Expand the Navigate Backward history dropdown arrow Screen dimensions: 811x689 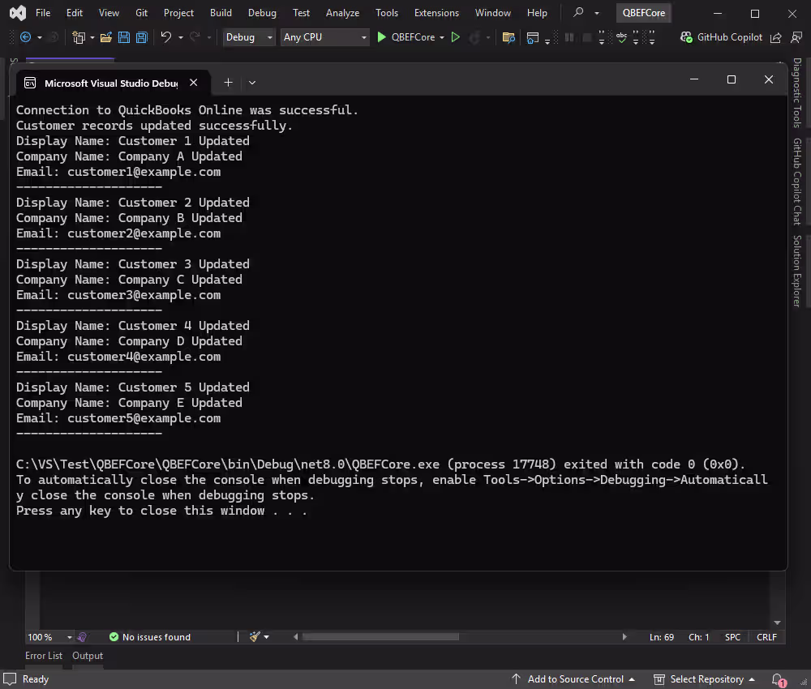(x=39, y=38)
